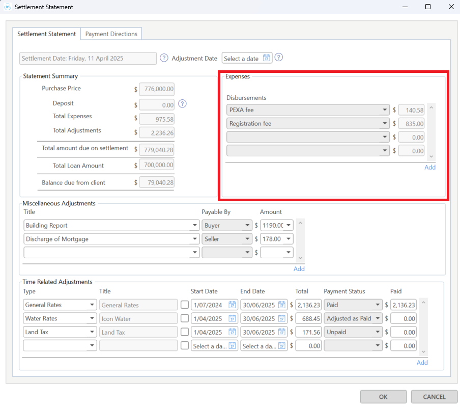Click the Land Tax Total amount field
This screenshot has width=460, height=407.
308,332
